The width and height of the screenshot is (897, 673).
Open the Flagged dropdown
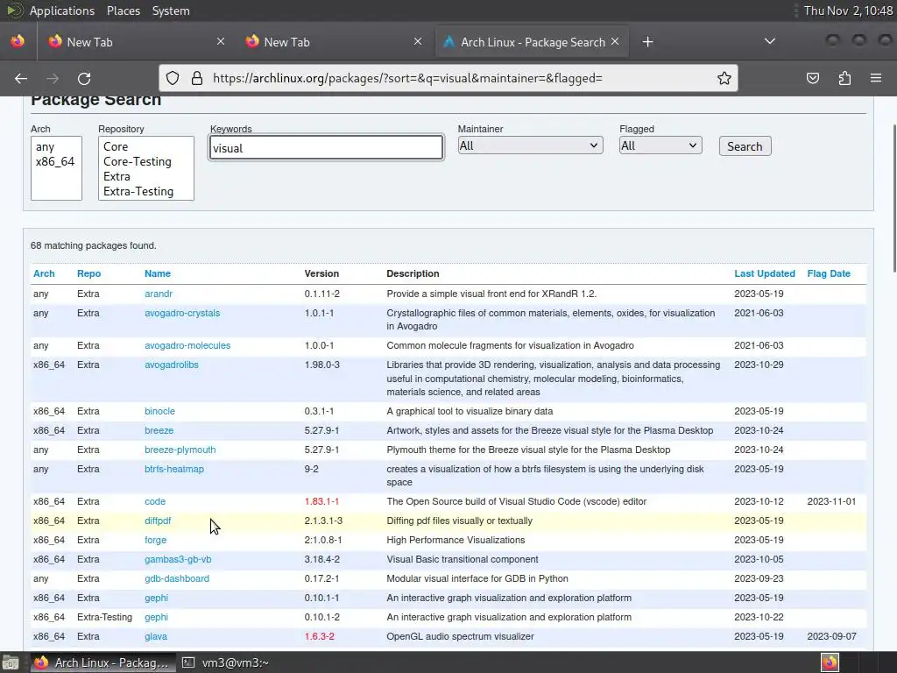click(x=660, y=146)
